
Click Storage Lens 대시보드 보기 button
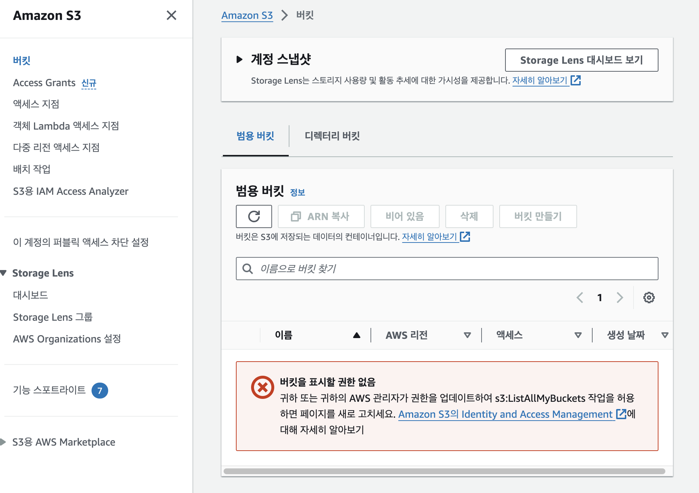[581, 60]
